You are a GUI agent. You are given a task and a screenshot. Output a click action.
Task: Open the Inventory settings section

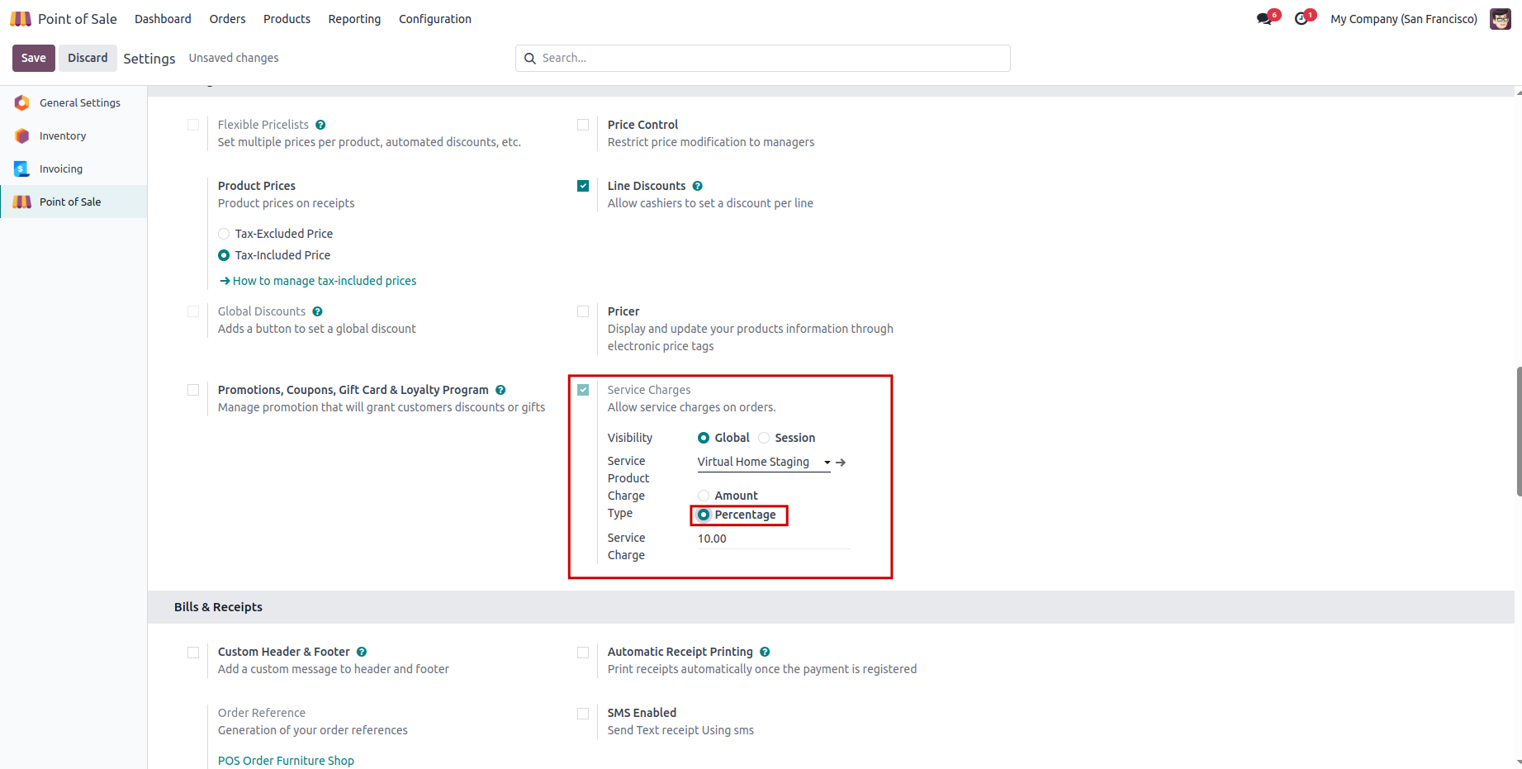[x=63, y=136]
